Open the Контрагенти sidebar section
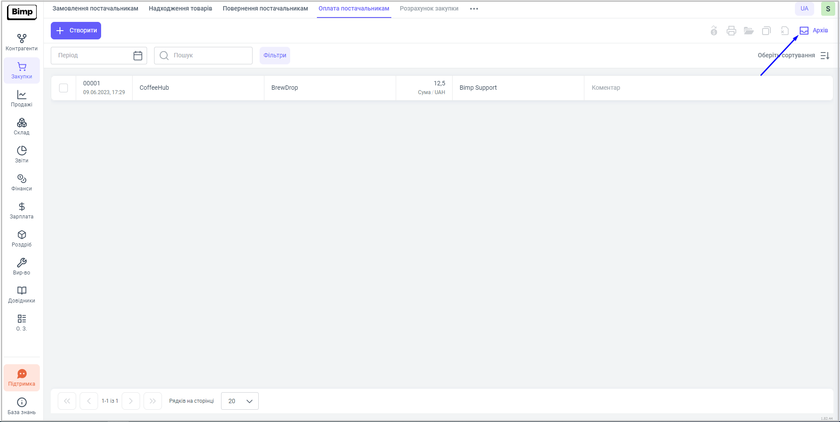Screen dimensions: 840x422 coord(21,42)
